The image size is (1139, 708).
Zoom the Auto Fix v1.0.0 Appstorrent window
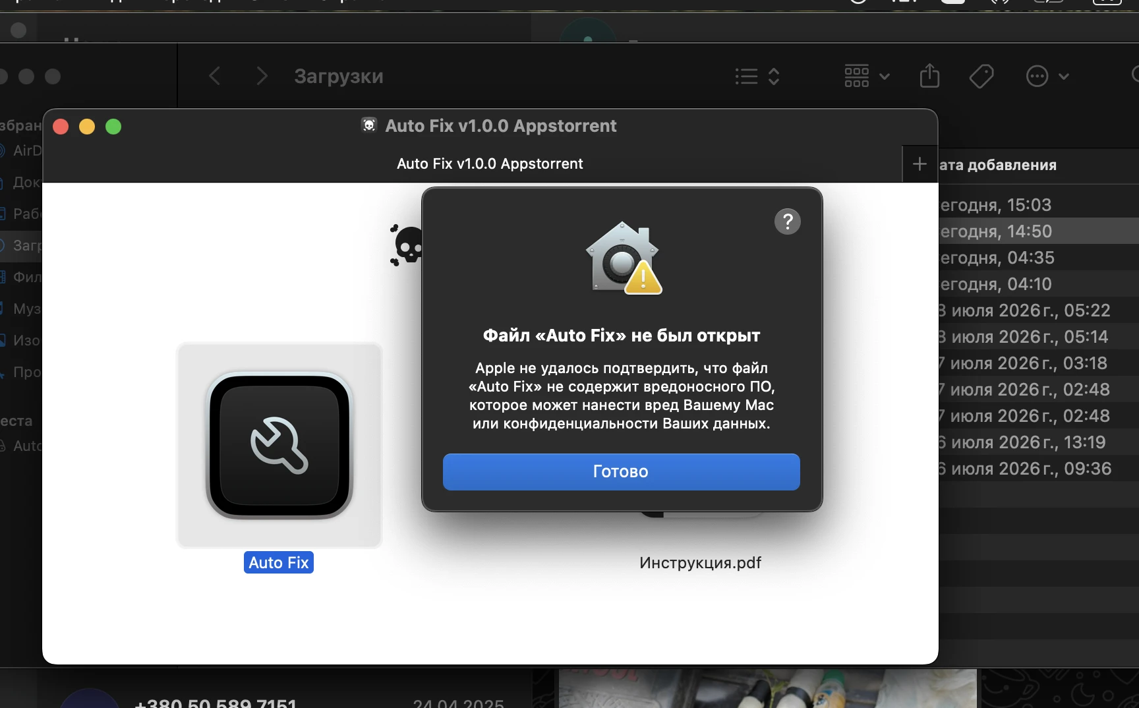(x=113, y=127)
